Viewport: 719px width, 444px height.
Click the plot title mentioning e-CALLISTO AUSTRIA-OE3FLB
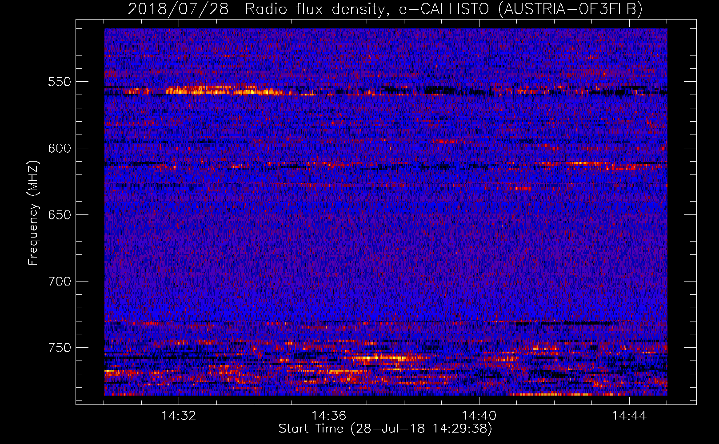[x=385, y=9]
